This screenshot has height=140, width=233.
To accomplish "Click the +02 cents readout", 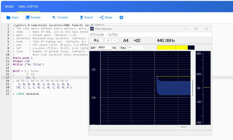I will [x=137, y=40].
